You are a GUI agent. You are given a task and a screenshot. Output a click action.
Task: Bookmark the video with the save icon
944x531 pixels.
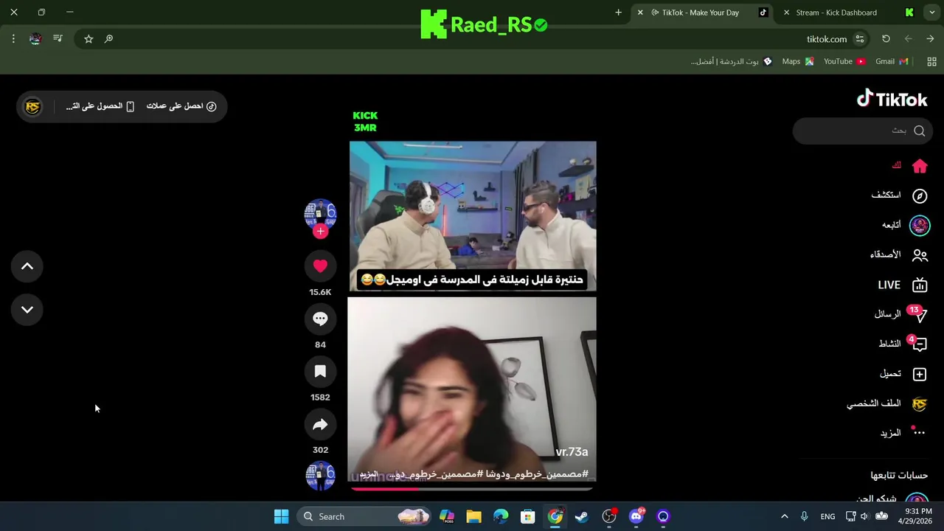click(x=320, y=372)
